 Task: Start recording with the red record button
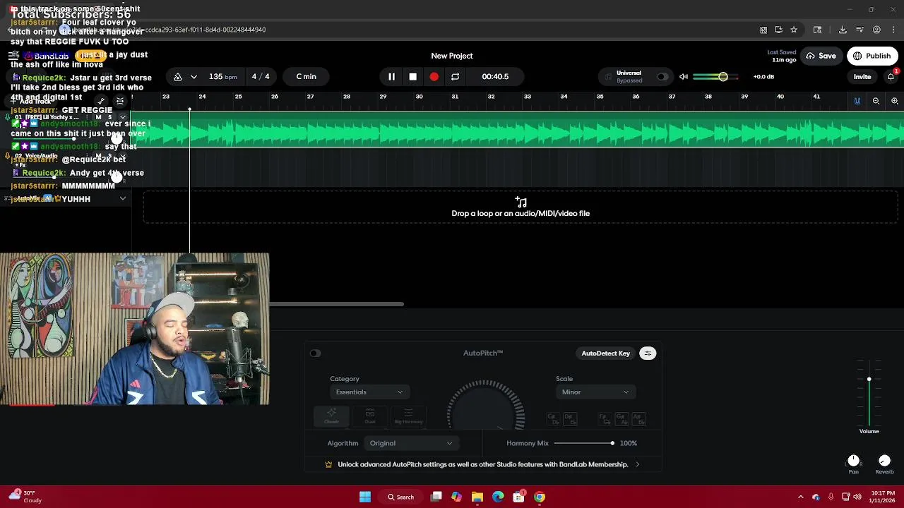coord(434,77)
